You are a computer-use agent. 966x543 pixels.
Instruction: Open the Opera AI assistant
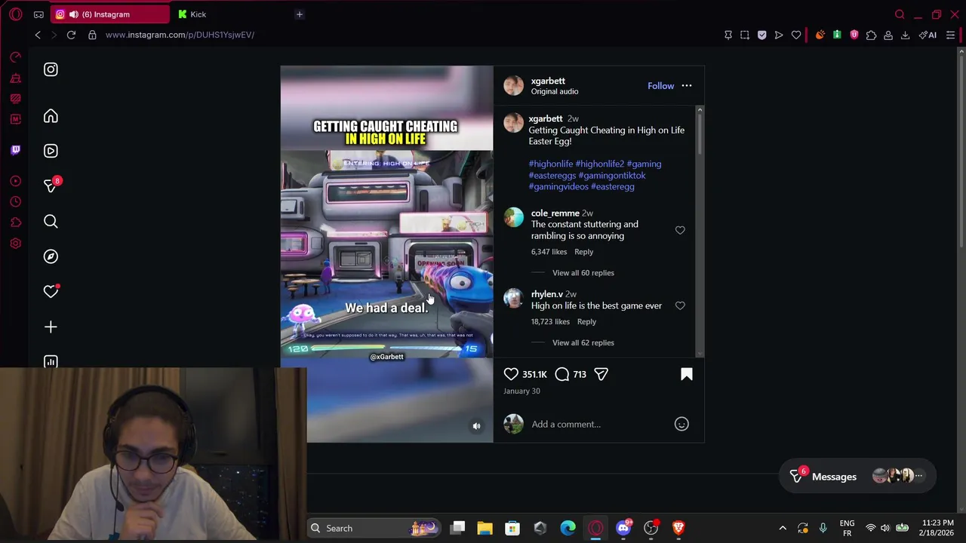tap(928, 35)
